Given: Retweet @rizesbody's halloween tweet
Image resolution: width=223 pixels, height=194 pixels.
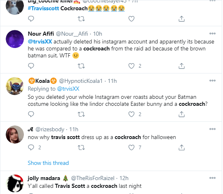Looking at the screenshot, I should [x=81, y=148].
